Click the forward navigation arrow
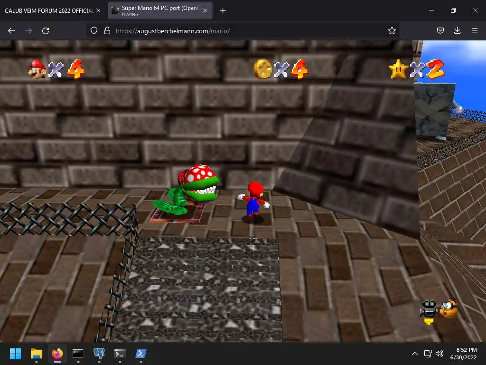This screenshot has height=365, width=486. tap(28, 31)
